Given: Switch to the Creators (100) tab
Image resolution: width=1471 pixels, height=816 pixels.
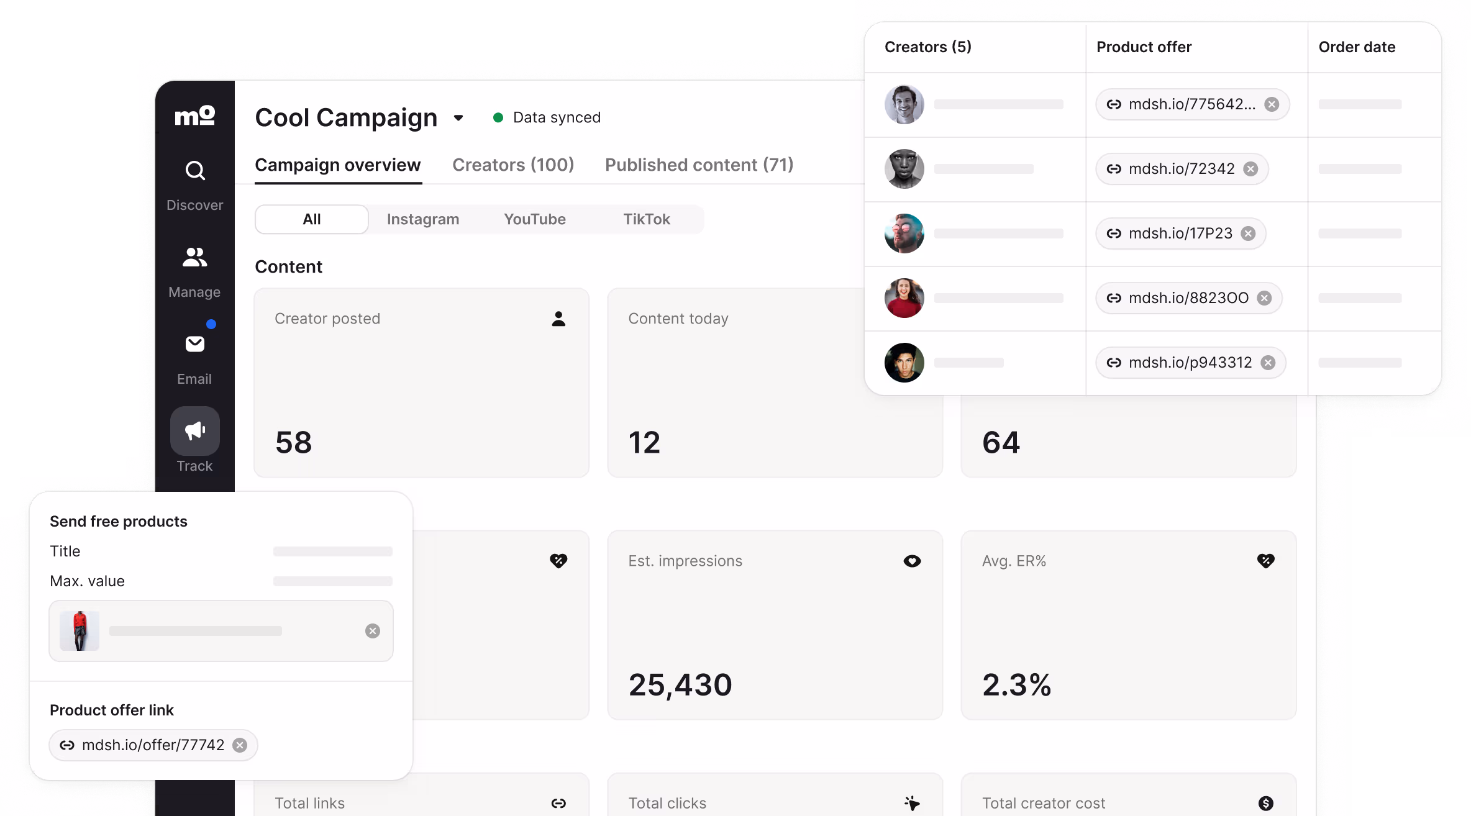Looking at the screenshot, I should tap(512, 165).
